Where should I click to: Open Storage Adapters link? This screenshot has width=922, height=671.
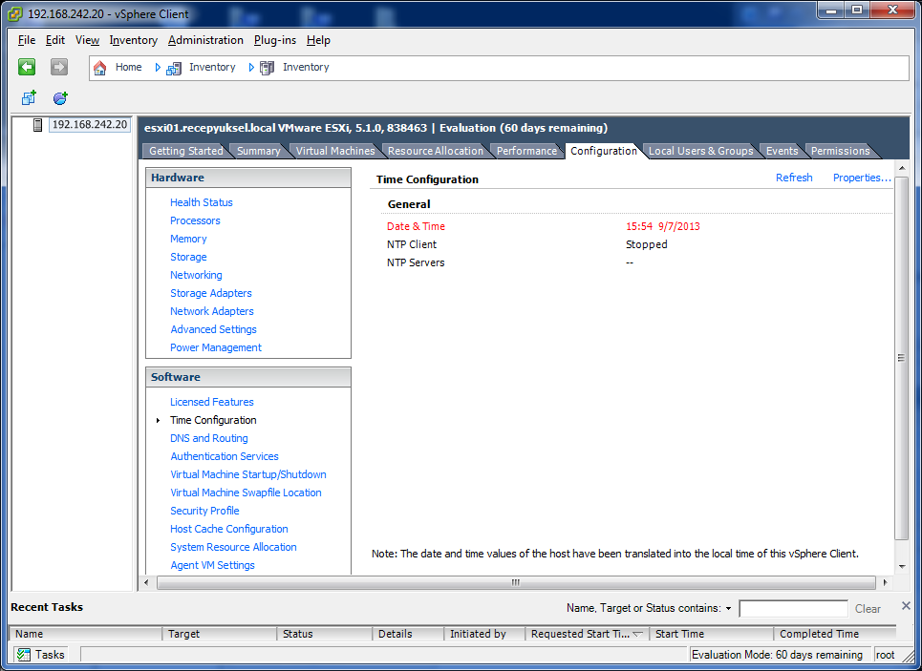(x=210, y=293)
